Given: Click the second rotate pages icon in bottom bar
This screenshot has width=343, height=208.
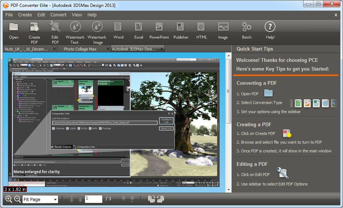Looking at the screenshot, I should pyautogui.click(x=160, y=199).
